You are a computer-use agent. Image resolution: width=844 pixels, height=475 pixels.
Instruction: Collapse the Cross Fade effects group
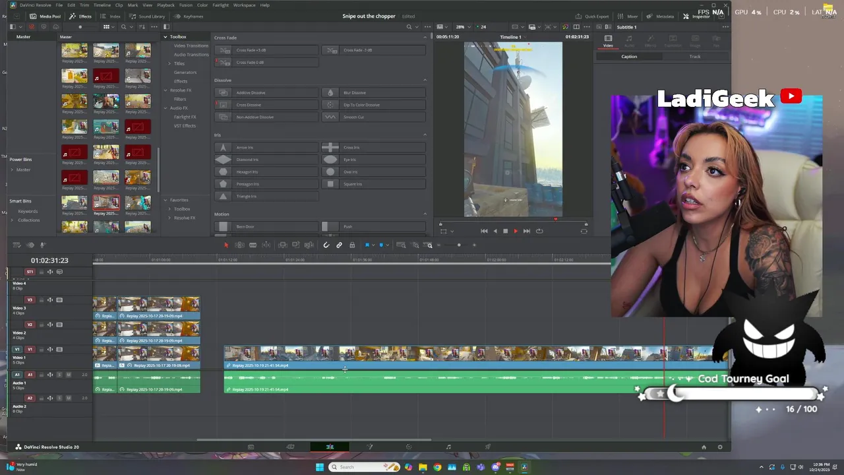pyautogui.click(x=425, y=38)
